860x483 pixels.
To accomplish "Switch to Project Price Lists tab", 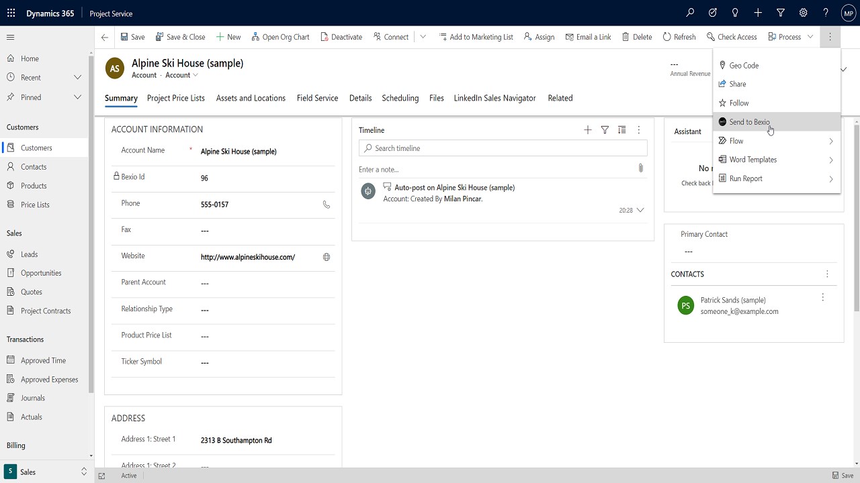I will click(175, 98).
